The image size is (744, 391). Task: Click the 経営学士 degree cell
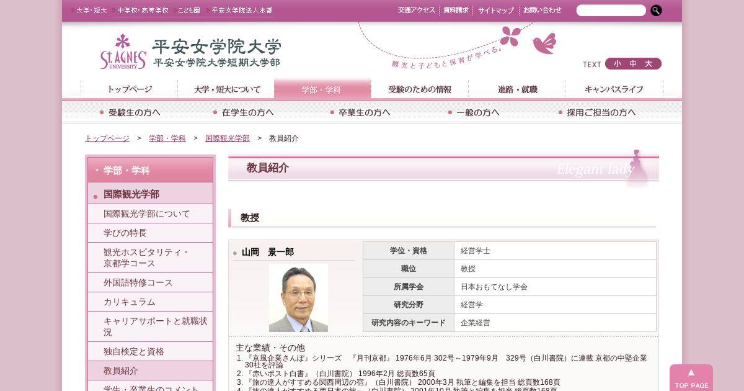tap(555, 251)
